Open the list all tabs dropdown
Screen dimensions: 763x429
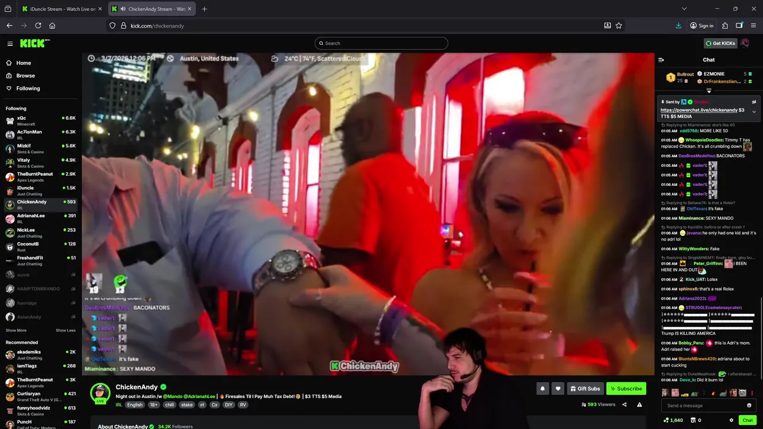pyautogui.click(x=684, y=9)
